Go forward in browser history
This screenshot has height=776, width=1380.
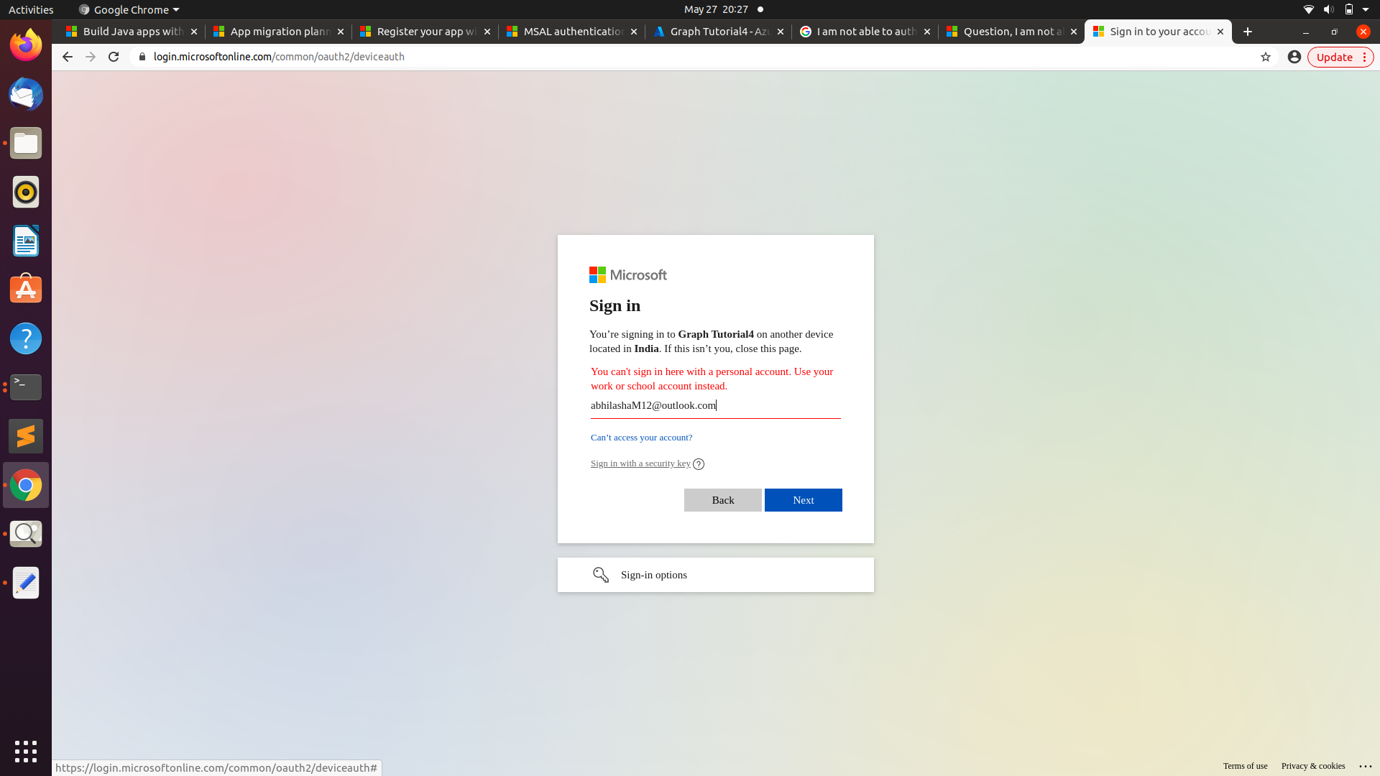point(91,57)
